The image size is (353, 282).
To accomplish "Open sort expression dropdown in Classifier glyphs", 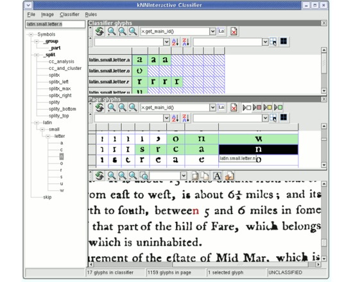I will [166, 42].
